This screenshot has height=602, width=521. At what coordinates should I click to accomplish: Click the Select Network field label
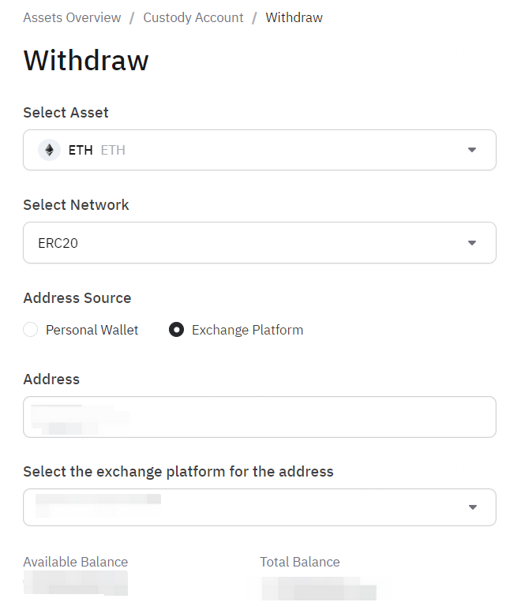[77, 204]
